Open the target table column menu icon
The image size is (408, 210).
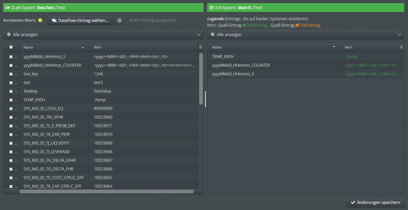click(x=402, y=47)
